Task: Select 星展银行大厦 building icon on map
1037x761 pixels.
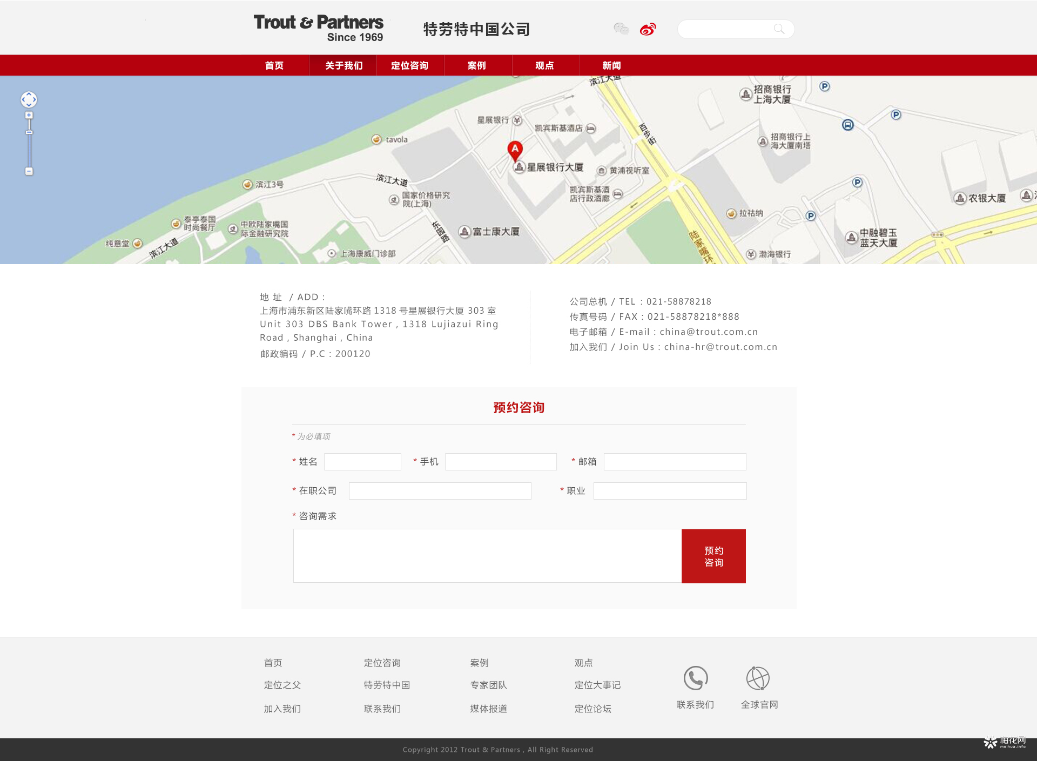Action: pos(520,167)
